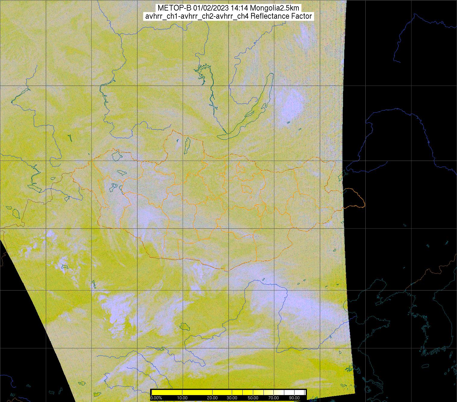457x402 pixels.
Task: Click the "30.00" label on the color scale
Action: pyautogui.click(x=232, y=398)
